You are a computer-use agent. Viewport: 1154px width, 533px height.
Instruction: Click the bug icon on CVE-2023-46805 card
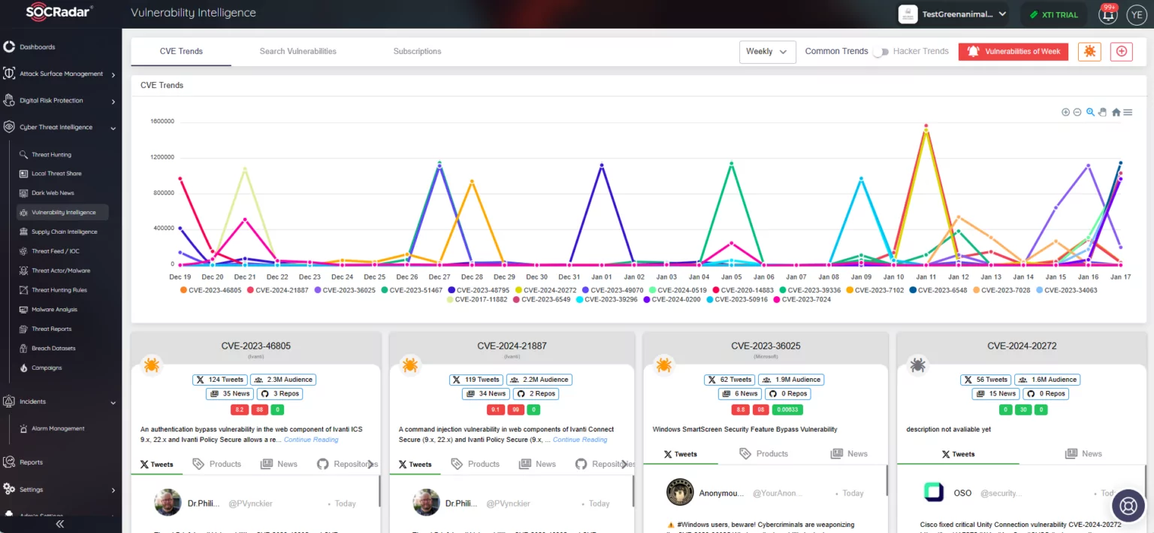coord(152,365)
